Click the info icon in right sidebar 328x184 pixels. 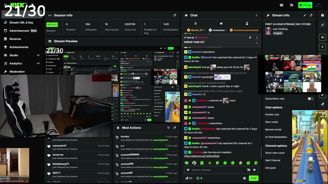pyautogui.click(x=323, y=15)
